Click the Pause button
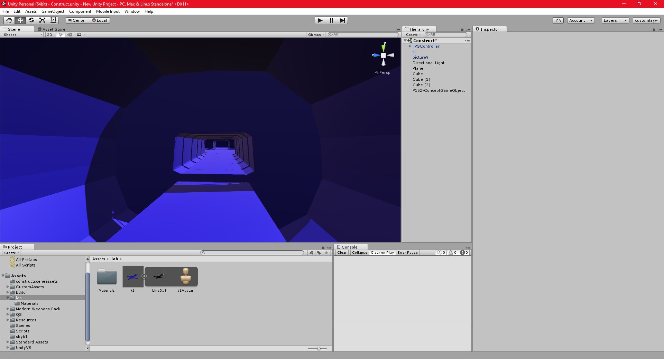 pos(331,20)
